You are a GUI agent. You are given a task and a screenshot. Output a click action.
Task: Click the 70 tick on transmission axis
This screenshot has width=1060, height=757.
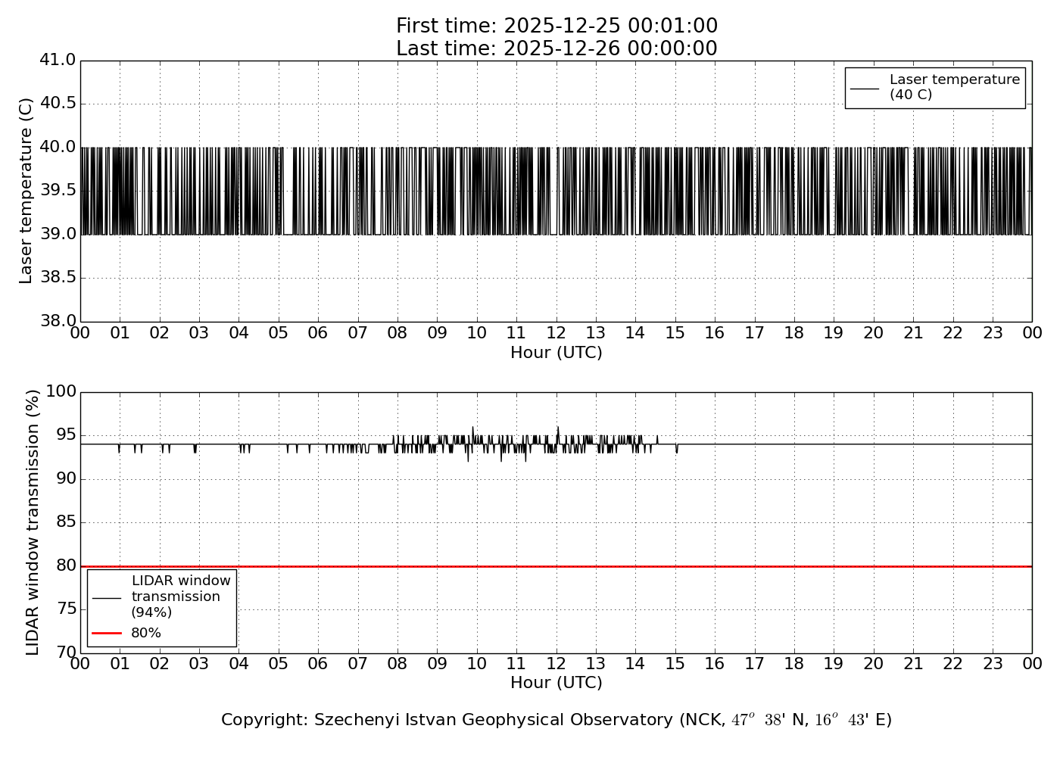[x=67, y=653]
